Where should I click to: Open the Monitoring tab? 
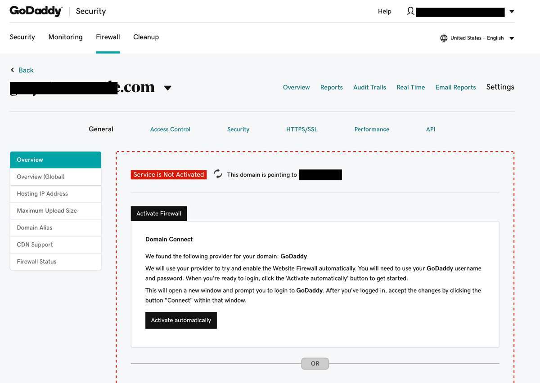click(65, 37)
